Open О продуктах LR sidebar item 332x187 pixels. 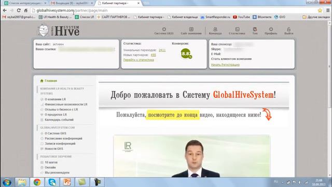53,114
